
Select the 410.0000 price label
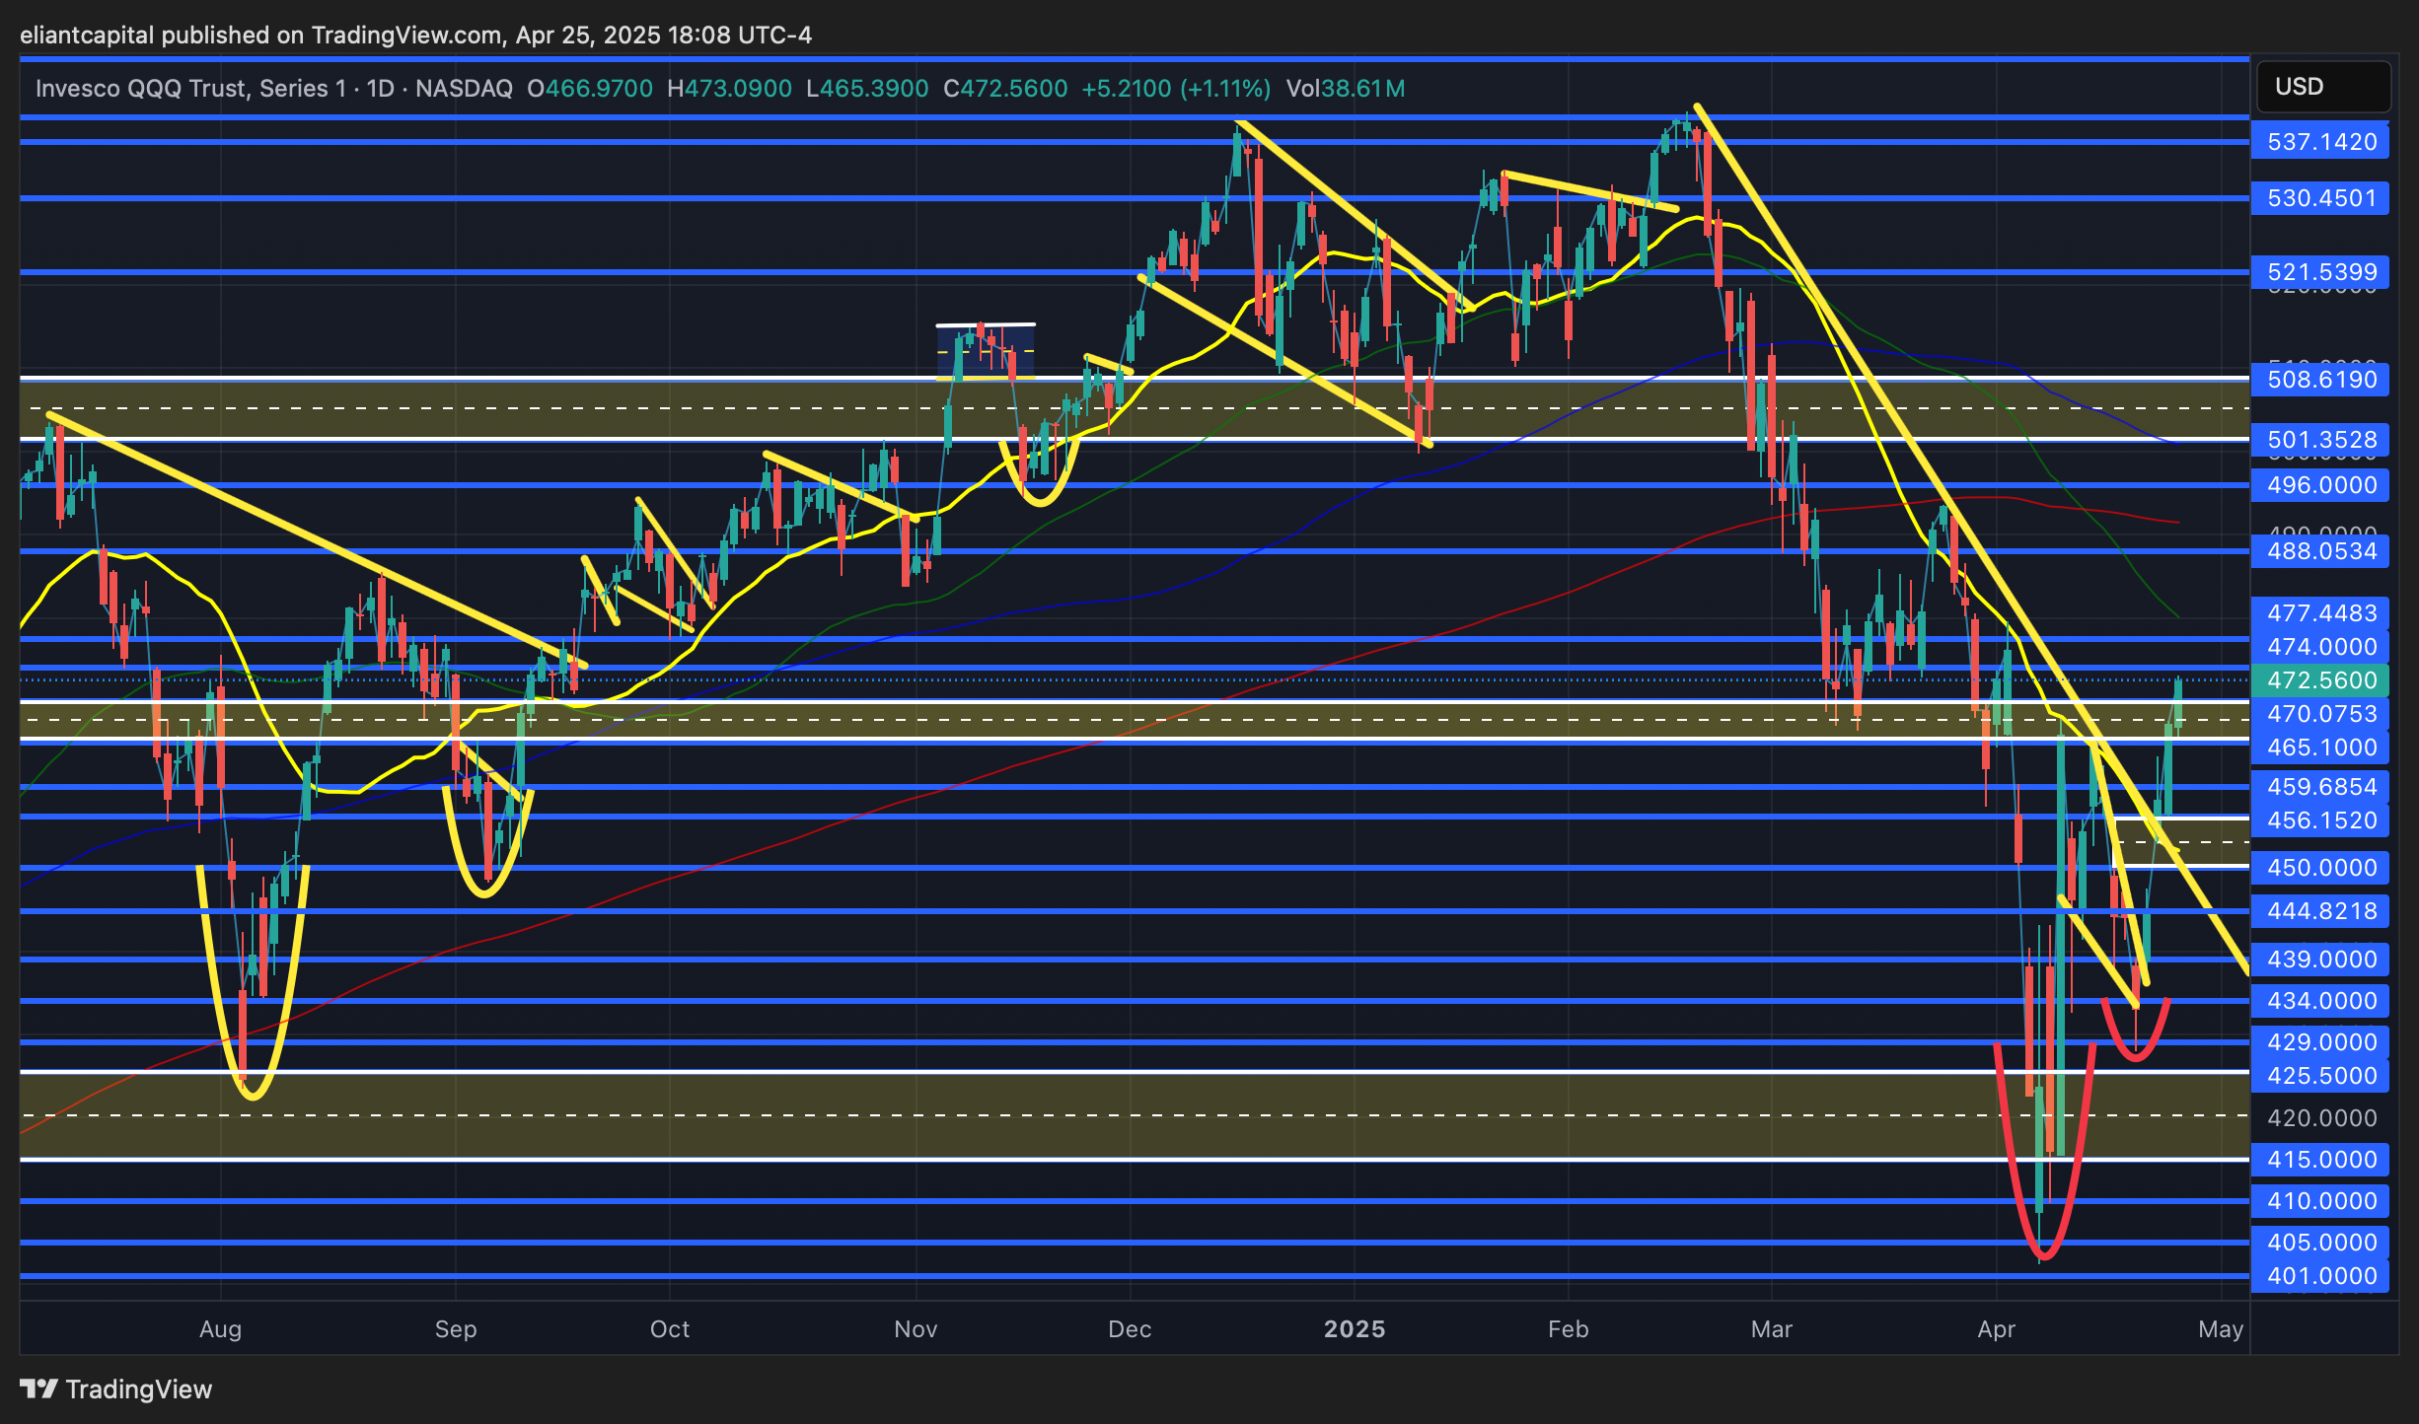click(x=2320, y=1201)
